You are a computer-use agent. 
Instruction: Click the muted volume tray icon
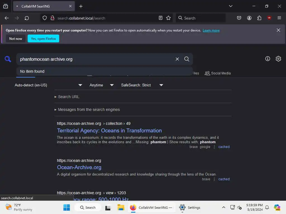pos(239,207)
